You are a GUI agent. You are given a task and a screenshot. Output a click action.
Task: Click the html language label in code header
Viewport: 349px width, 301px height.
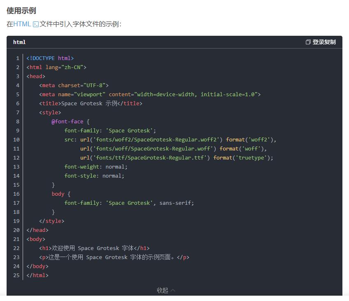pyautogui.click(x=19, y=42)
